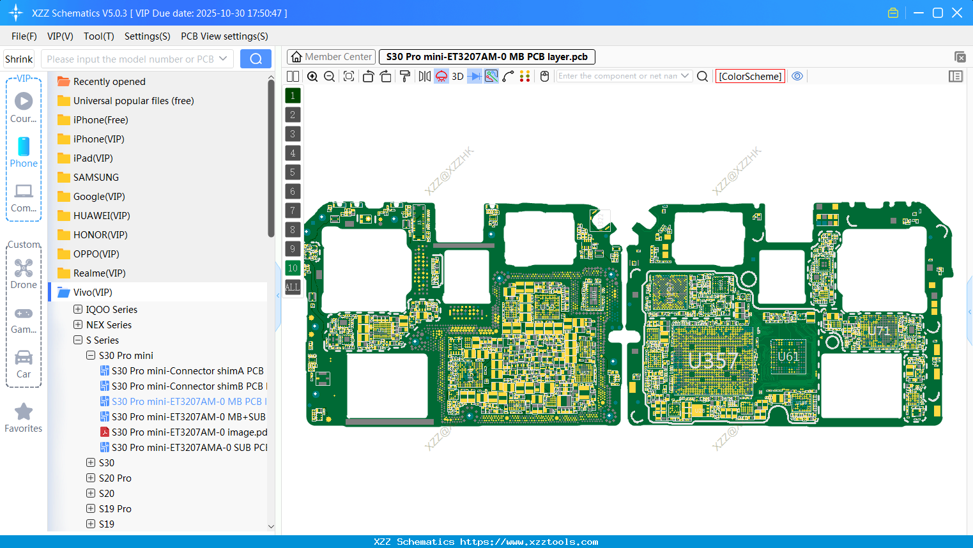This screenshot has height=548, width=973.
Task: Enable the diode mode highlighted toolbar toggle
Action: point(475,76)
